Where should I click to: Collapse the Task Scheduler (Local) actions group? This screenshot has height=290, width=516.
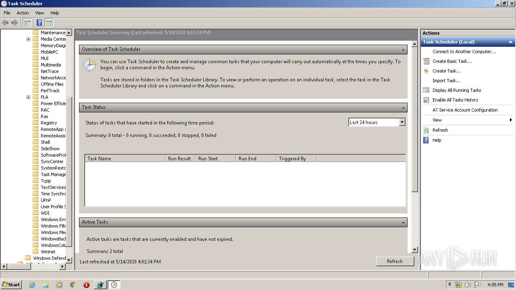pyautogui.click(x=510, y=42)
